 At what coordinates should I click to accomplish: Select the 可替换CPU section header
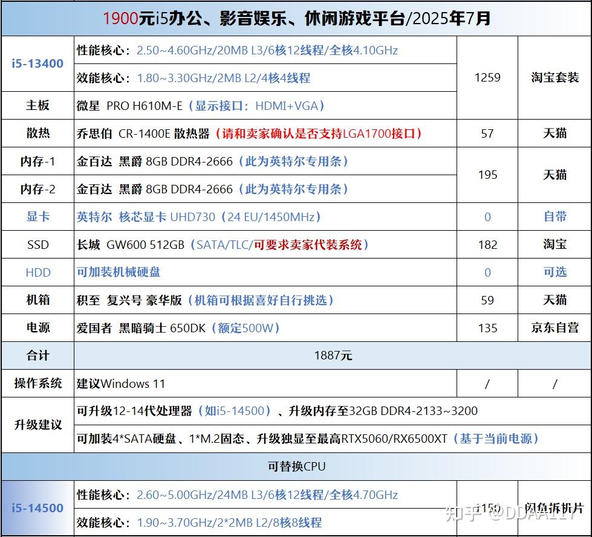296,466
